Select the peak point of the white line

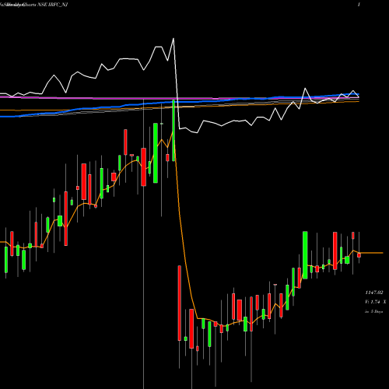click(173, 39)
